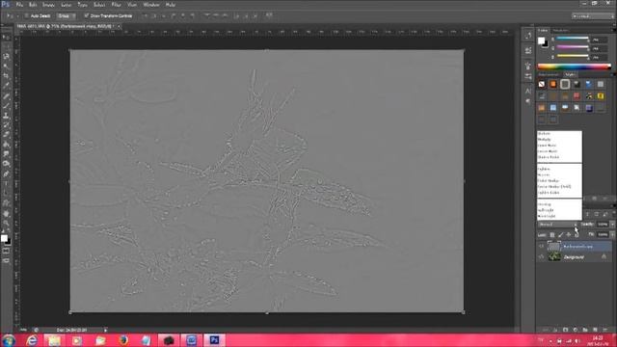Select the Brush tool
This screenshot has width=617, height=347.
(x=6, y=106)
